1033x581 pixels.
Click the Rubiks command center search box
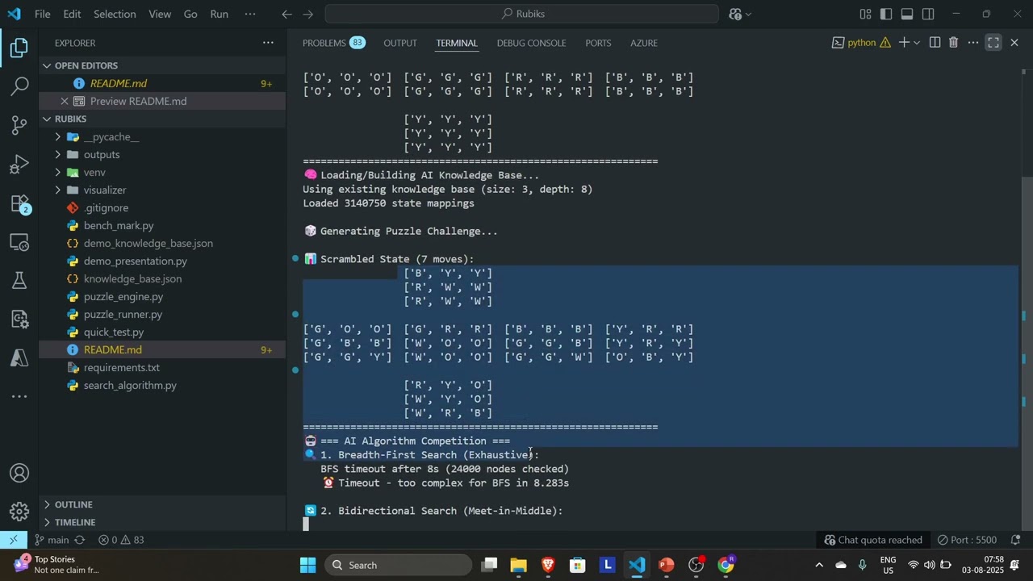[x=521, y=14]
